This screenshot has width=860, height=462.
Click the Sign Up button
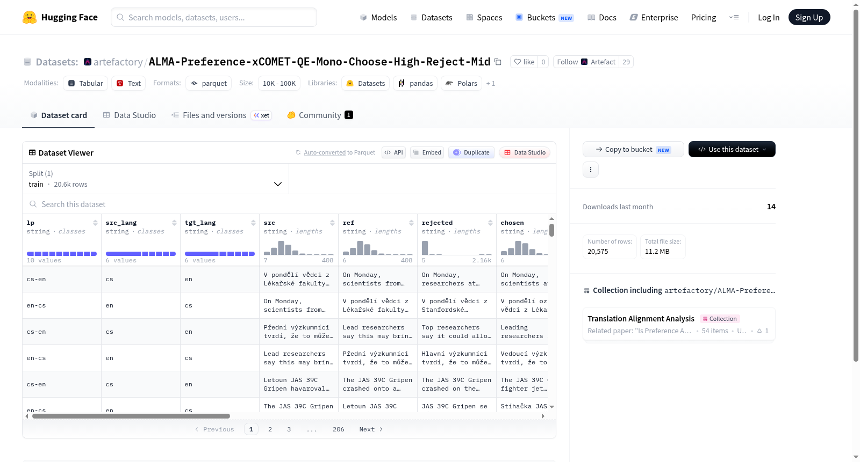pos(809,17)
